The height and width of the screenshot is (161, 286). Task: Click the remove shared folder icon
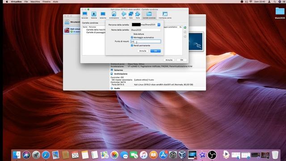pos(185,36)
